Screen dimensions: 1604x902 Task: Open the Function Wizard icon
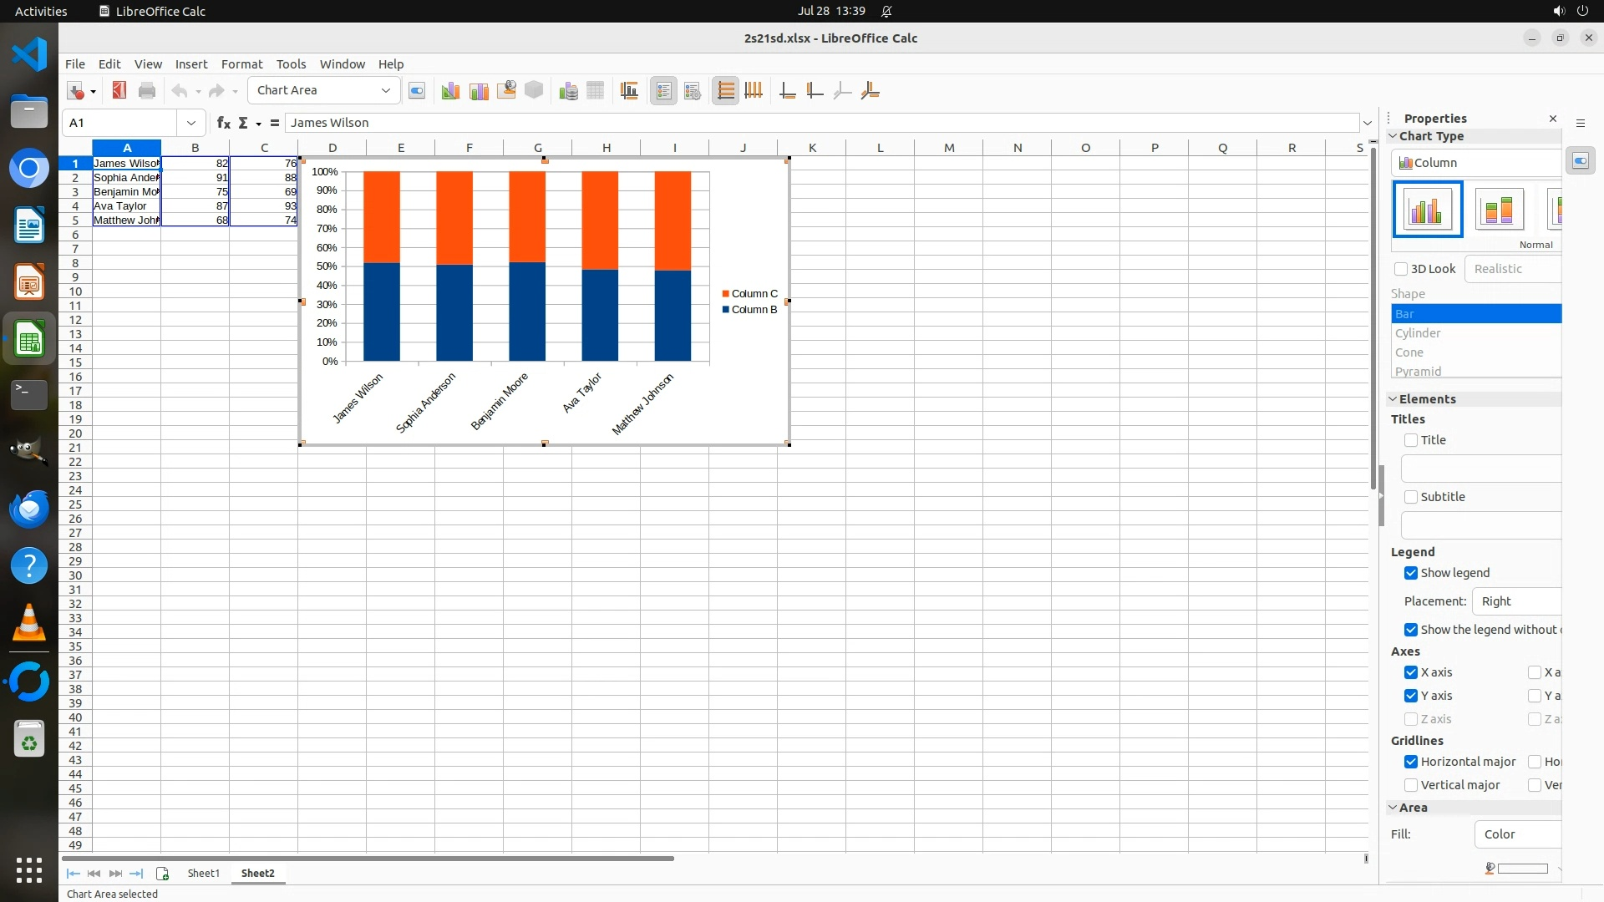pos(223,123)
